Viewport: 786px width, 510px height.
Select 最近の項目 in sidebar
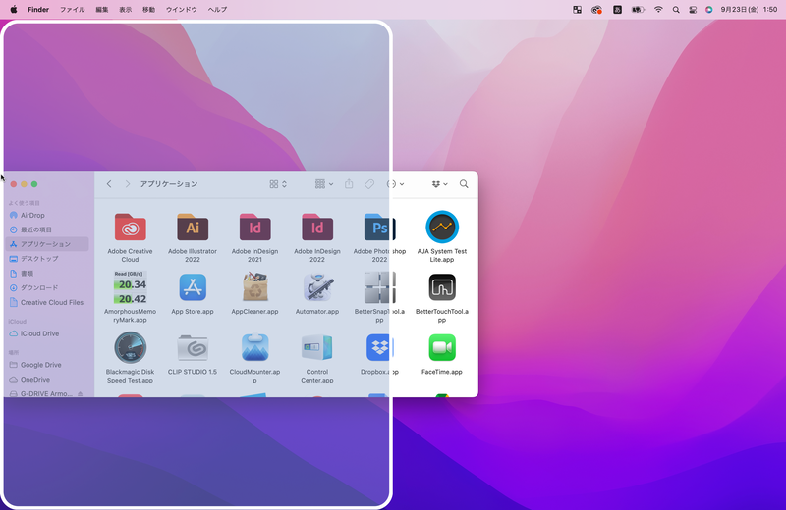47,229
